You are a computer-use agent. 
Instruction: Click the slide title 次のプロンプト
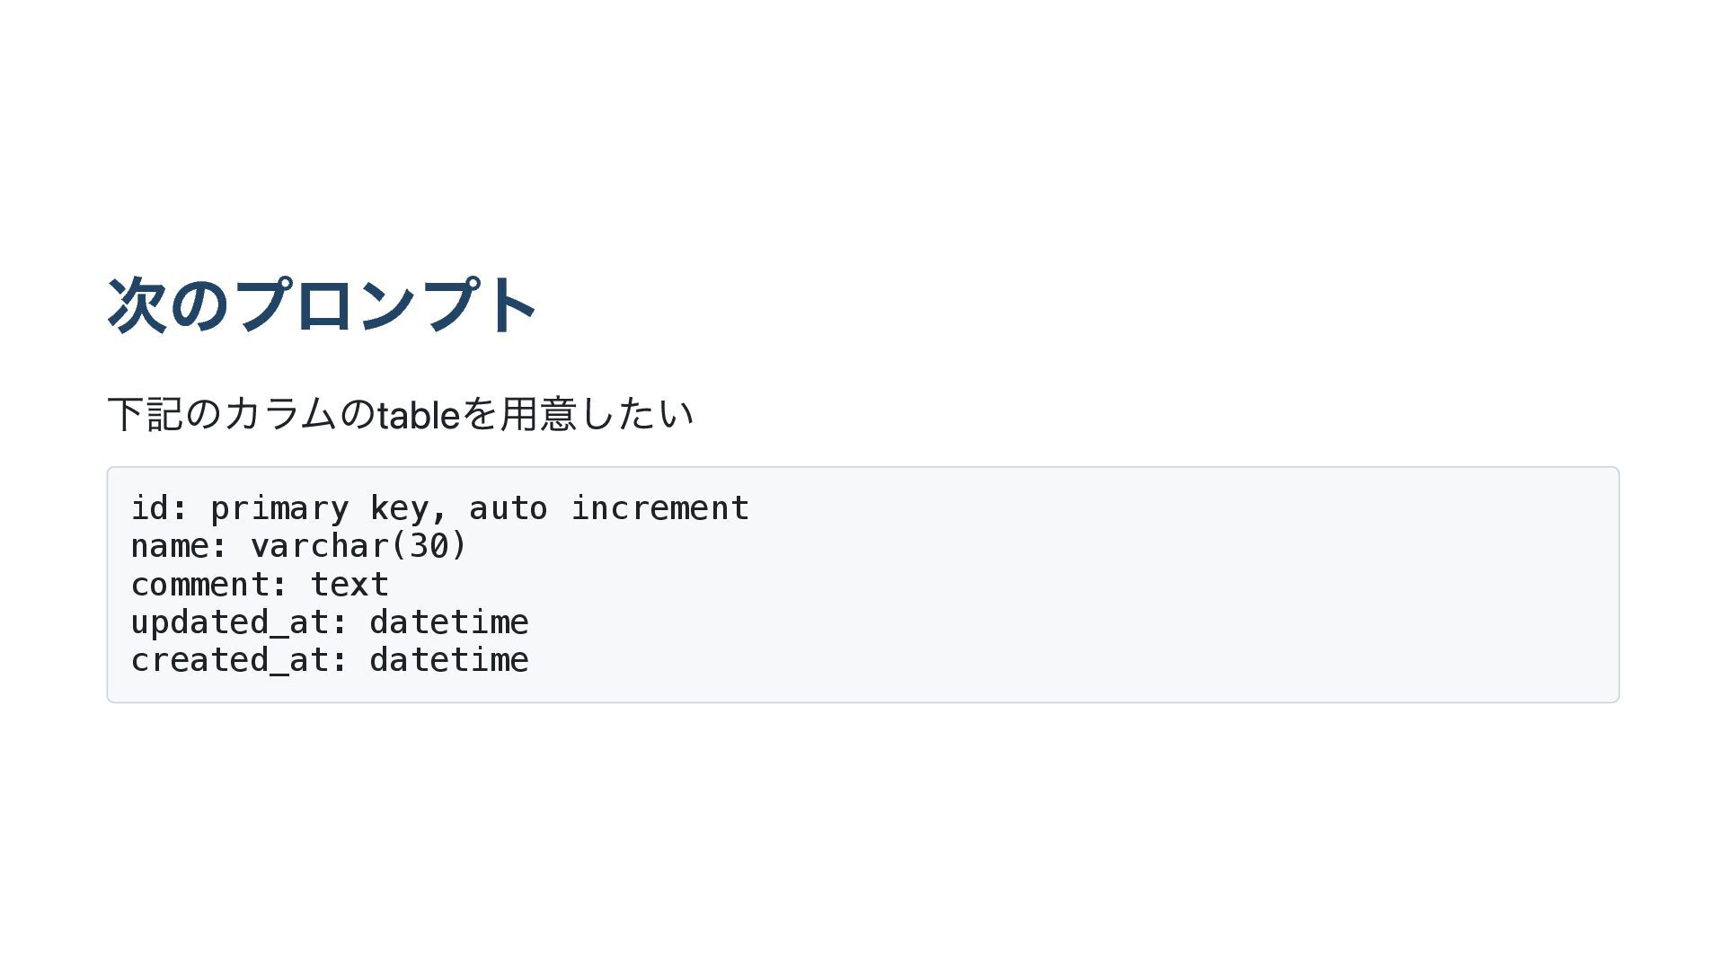click(322, 305)
